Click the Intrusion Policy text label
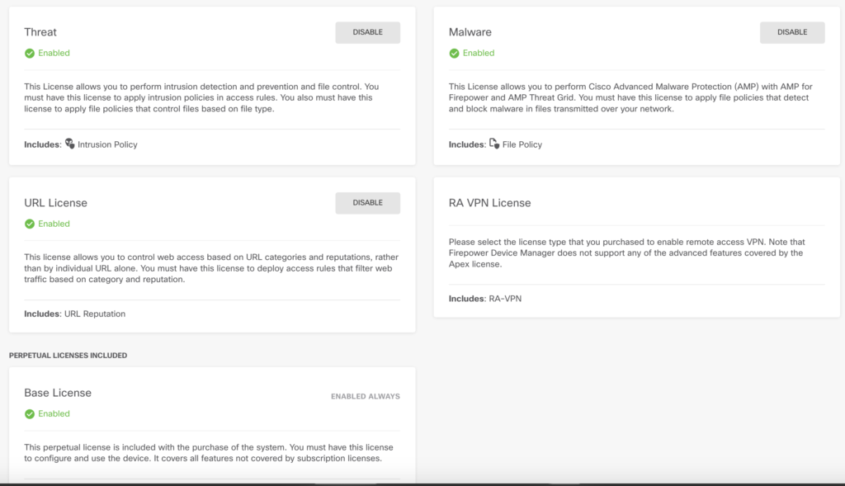 click(107, 144)
